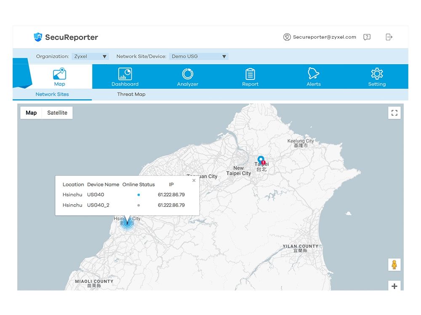Click the SecuReporter title text
The image size is (421, 315).
click(72, 37)
